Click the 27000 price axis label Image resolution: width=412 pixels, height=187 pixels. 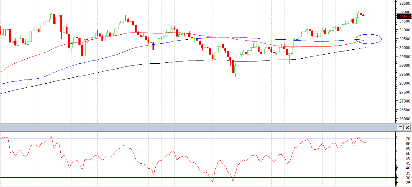(405, 101)
